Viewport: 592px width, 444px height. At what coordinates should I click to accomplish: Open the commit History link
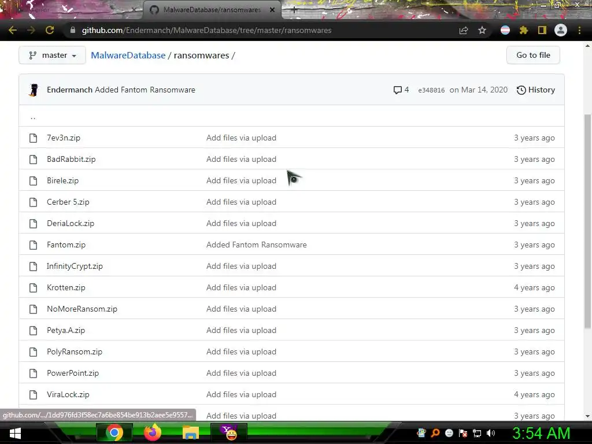[x=536, y=90]
